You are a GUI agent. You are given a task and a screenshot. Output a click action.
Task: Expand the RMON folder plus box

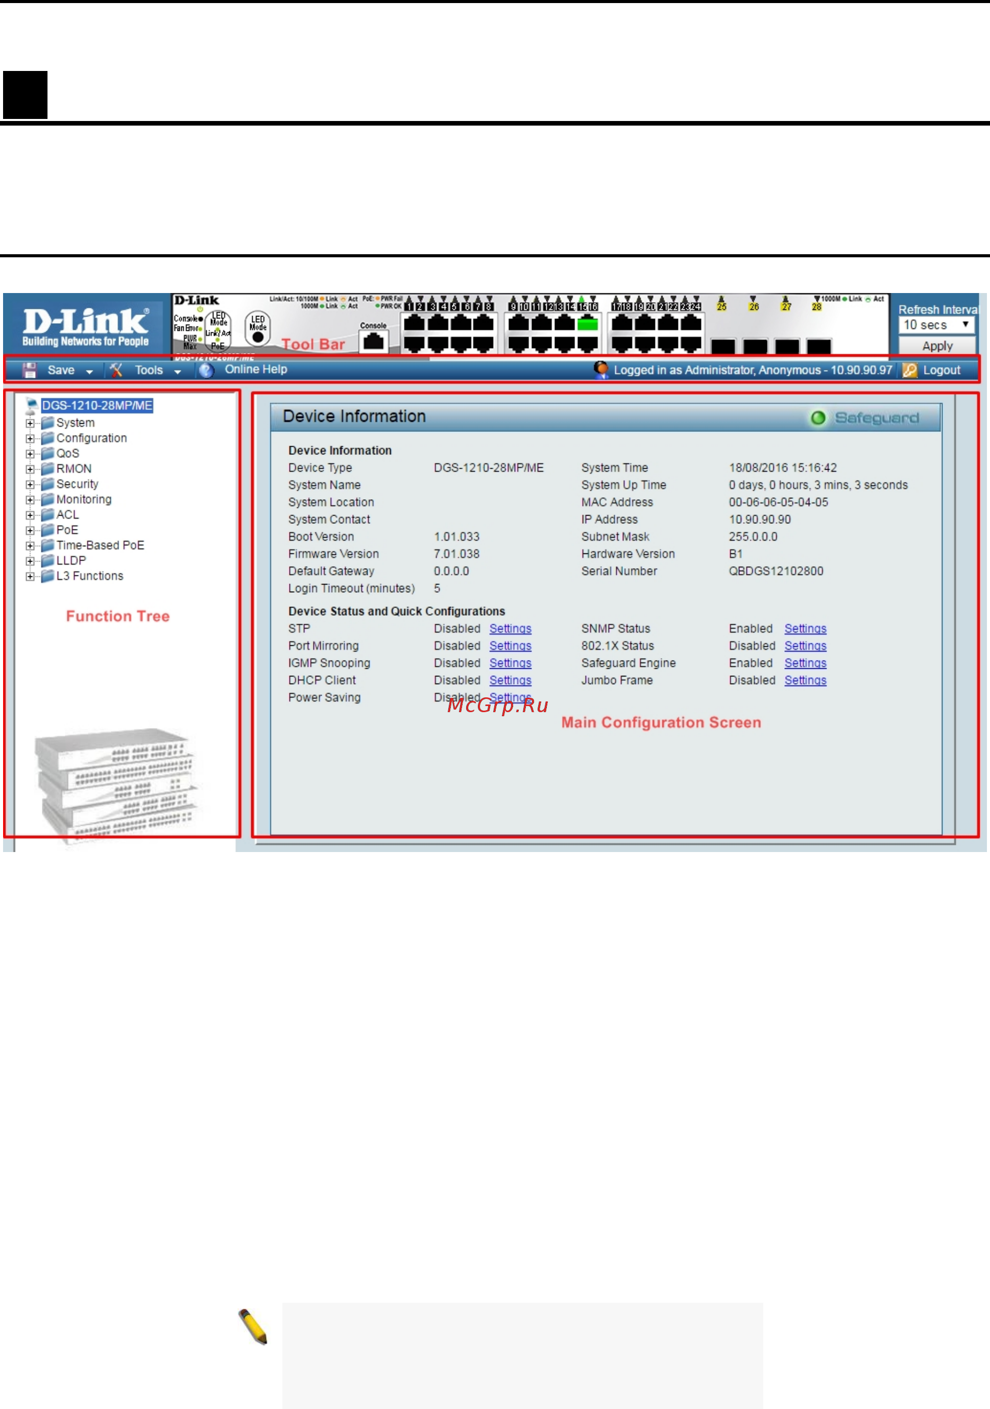click(30, 470)
